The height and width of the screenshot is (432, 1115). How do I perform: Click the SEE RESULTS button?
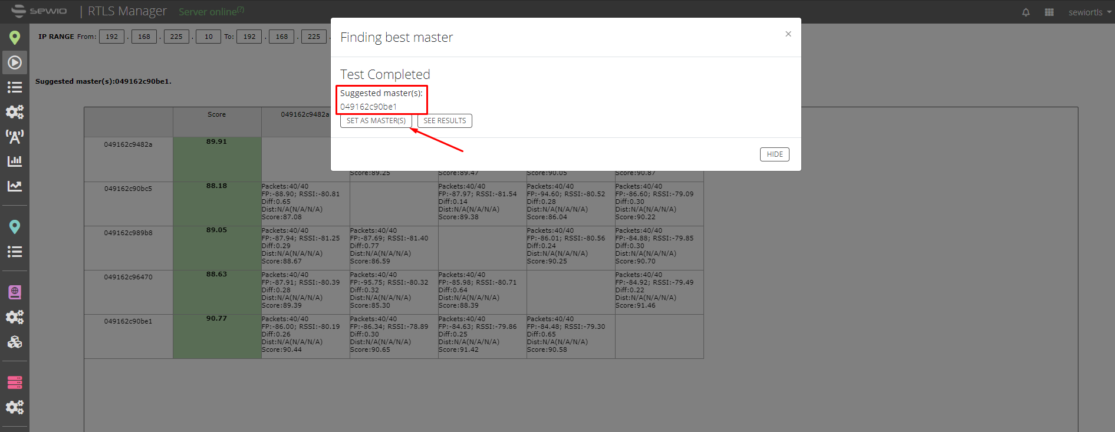(445, 121)
